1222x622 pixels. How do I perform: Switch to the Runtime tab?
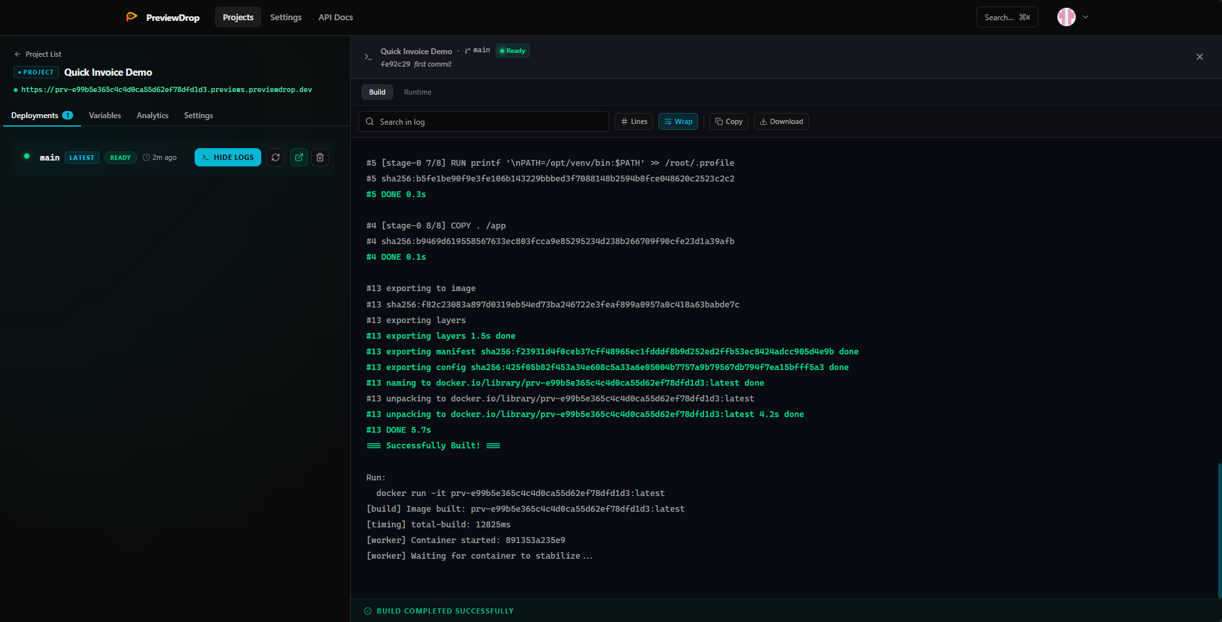coord(417,92)
